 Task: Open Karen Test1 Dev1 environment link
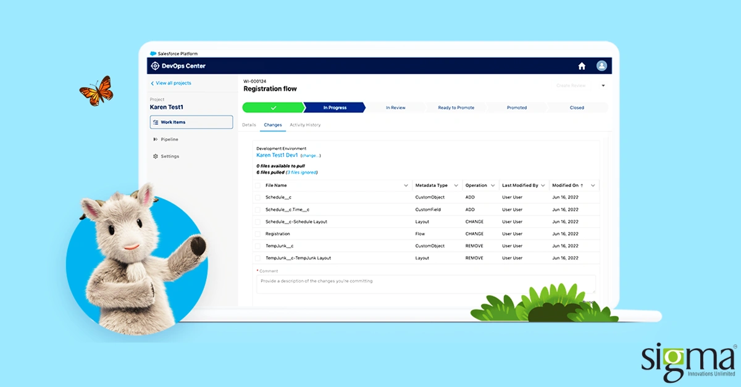[277, 156]
